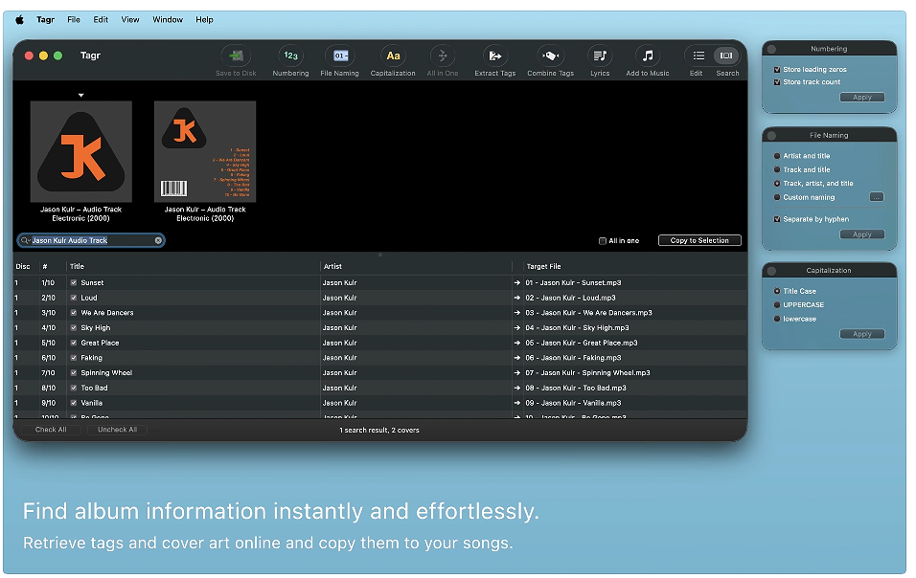Click track number '2/10'
The height and width of the screenshot is (578, 916).
coord(48,298)
